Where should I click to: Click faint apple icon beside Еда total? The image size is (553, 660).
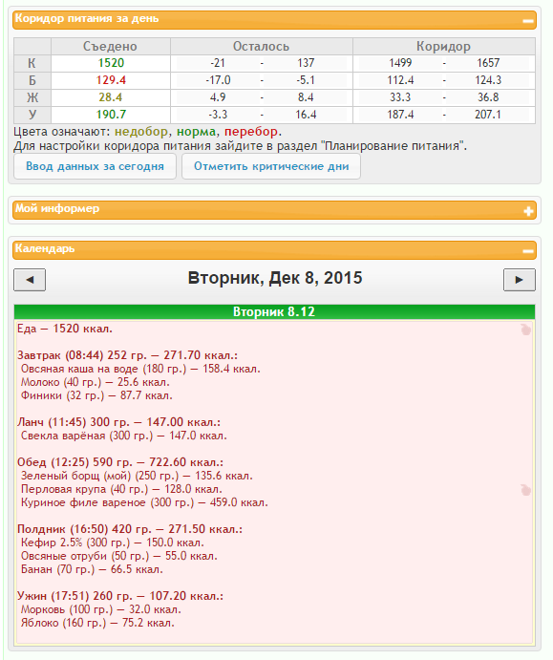[x=525, y=330]
